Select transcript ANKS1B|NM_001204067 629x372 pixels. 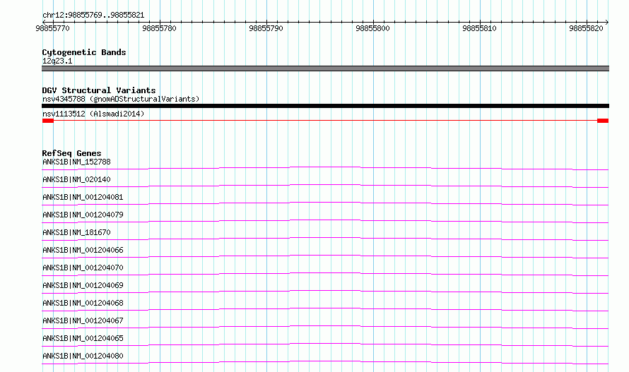coord(83,320)
